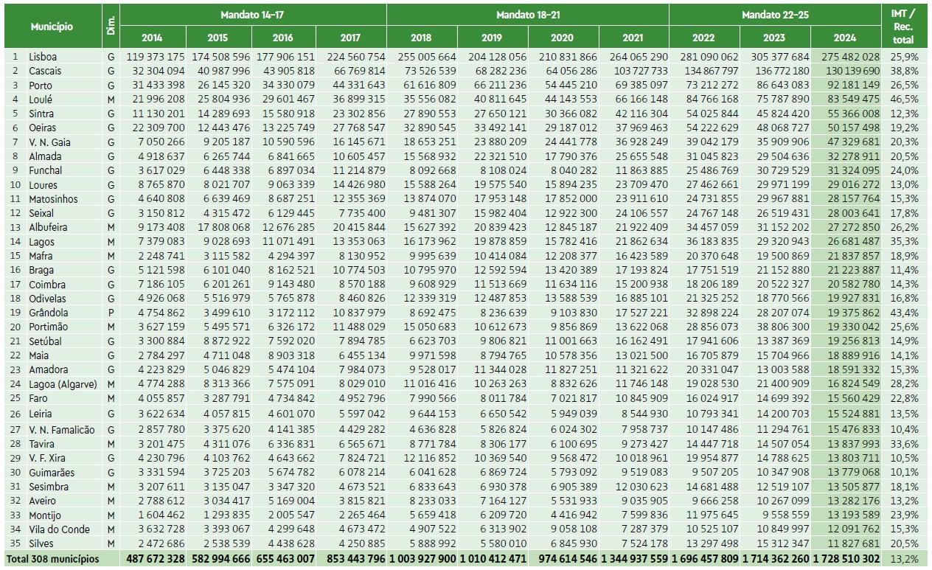This screenshot has height=570, width=932.
Task: Select the Silves municipality name
Action: pyautogui.click(x=42, y=543)
